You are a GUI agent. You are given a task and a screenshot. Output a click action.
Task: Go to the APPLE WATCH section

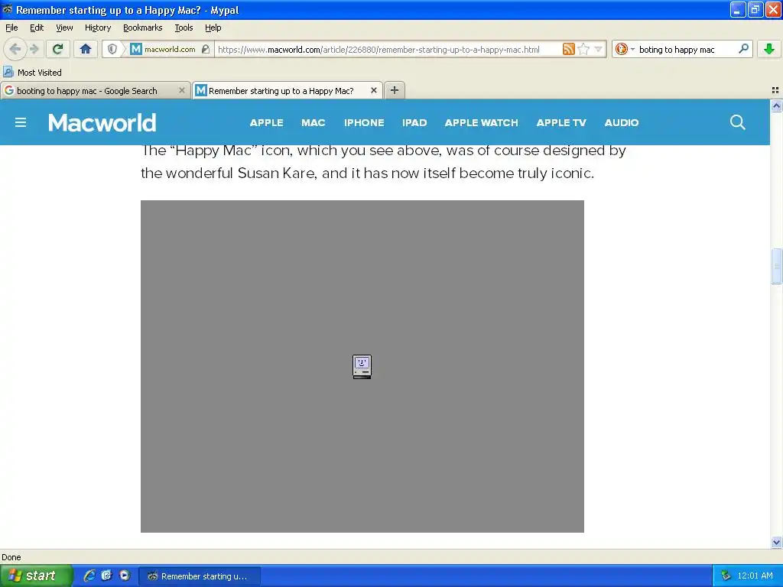click(482, 123)
